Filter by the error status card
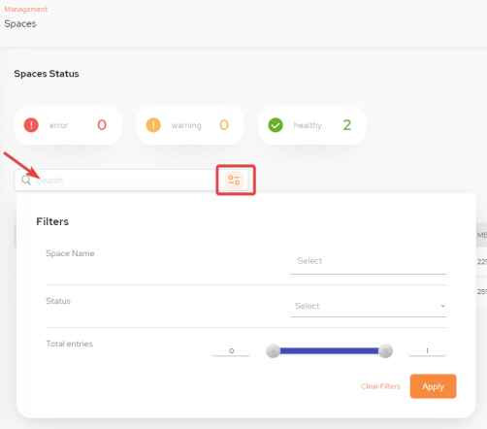This screenshot has height=429, width=487. (68, 125)
